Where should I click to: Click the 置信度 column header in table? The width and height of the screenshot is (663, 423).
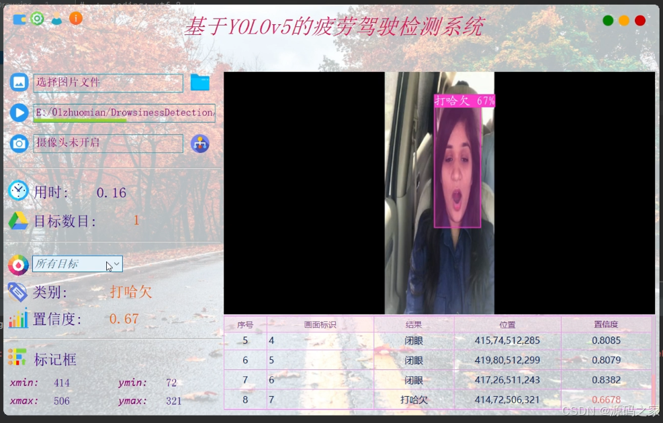coord(606,324)
